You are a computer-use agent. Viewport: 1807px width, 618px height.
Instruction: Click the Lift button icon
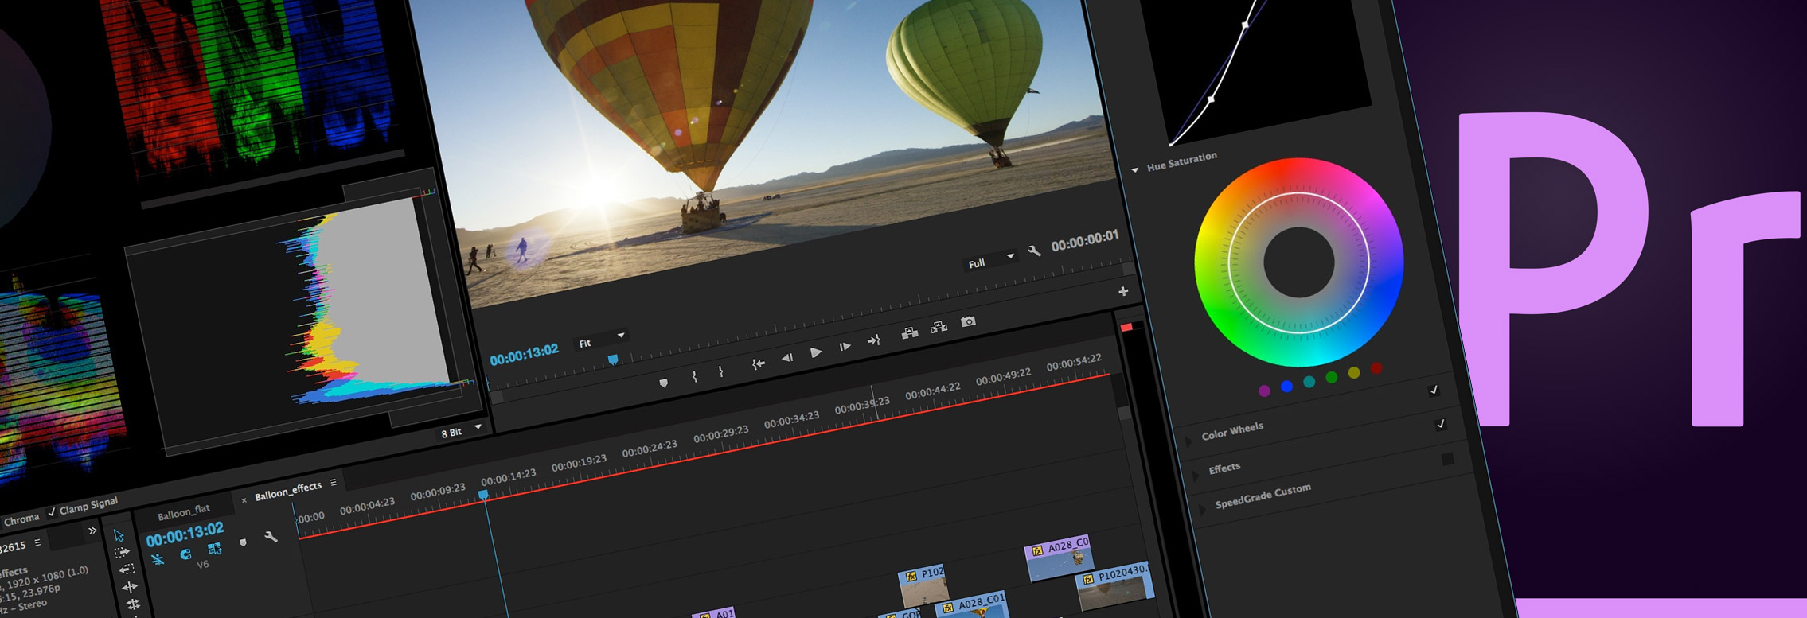(909, 332)
